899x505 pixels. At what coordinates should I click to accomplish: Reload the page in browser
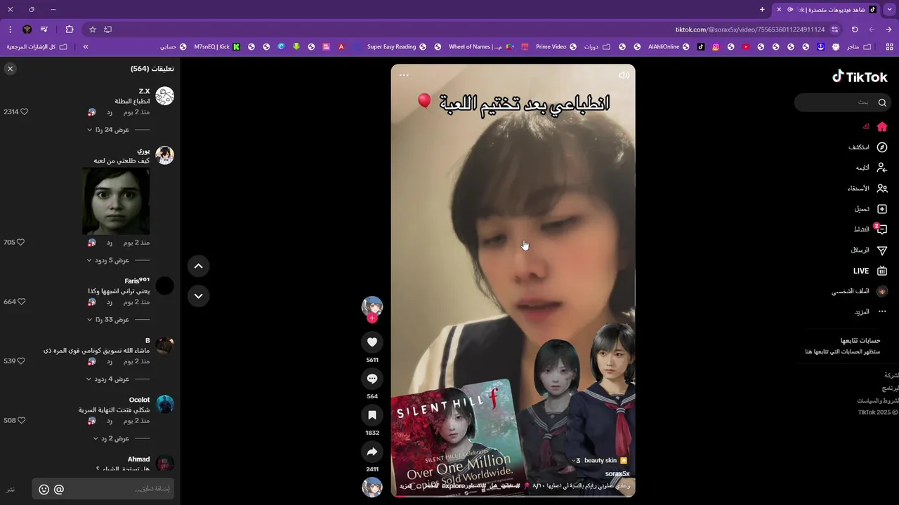[855, 29]
